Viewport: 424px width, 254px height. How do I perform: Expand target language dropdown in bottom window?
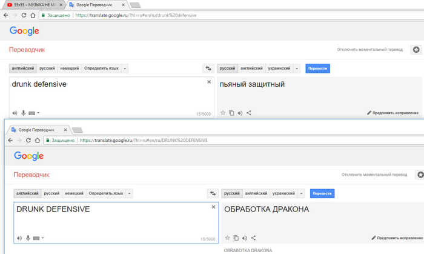pyautogui.click(x=302, y=193)
